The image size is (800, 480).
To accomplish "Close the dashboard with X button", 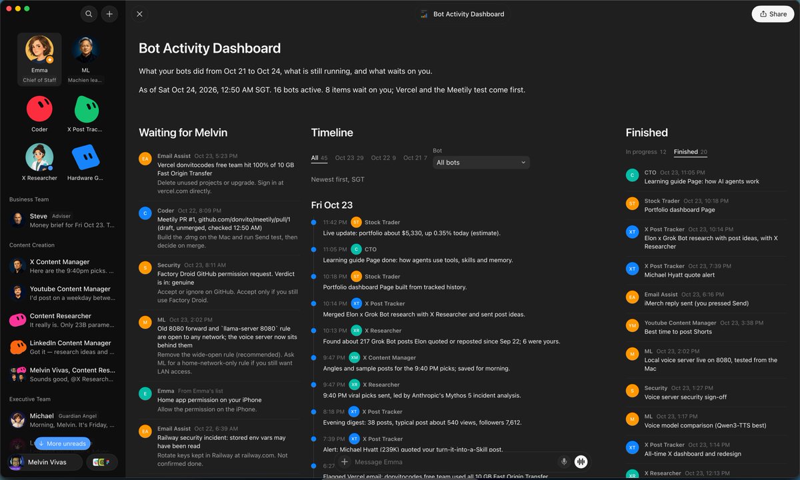I will click(139, 14).
